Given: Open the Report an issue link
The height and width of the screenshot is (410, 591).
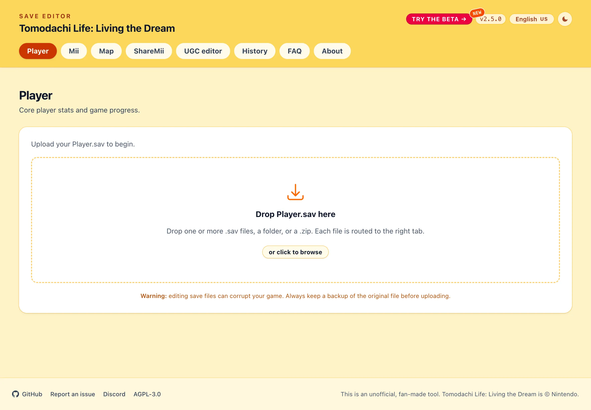Looking at the screenshot, I should (x=73, y=394).
